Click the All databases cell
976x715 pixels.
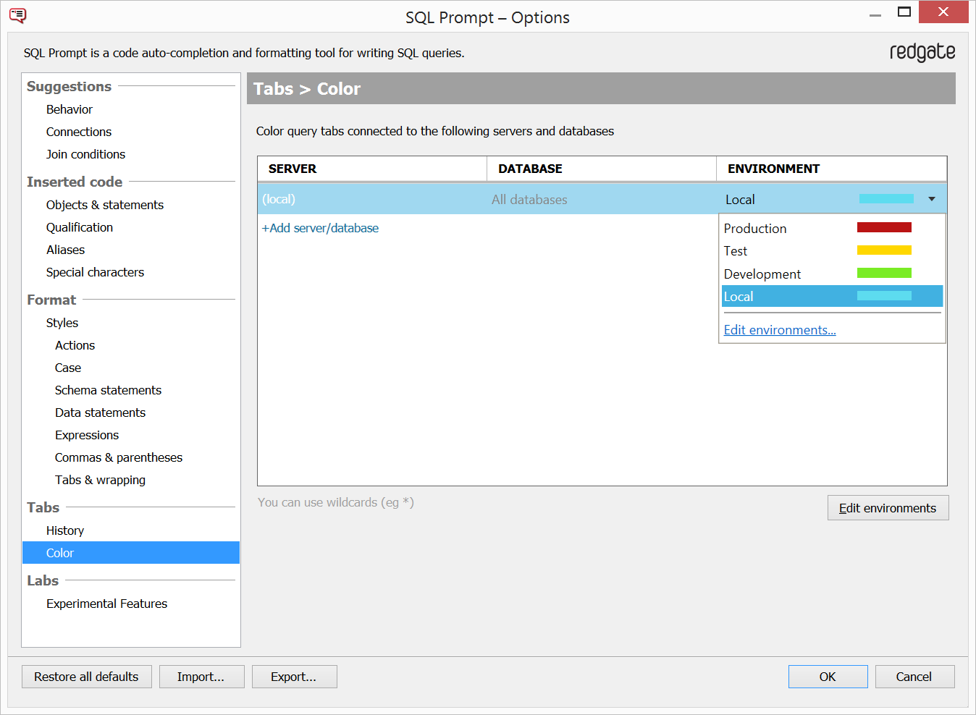point(529,200)
